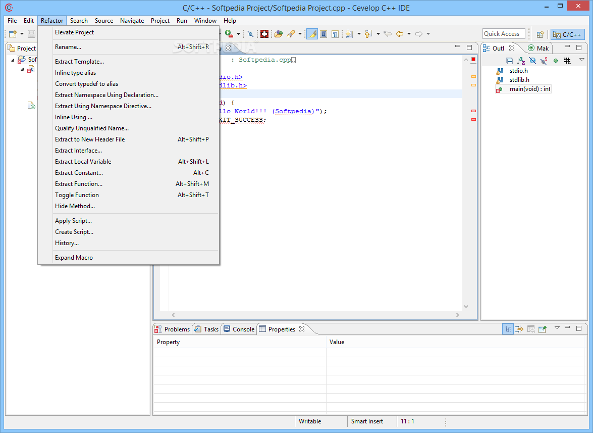Switch to the C/C++ perspective button
Viewport: 593px width, 433px height.
[x=567, y=34]
